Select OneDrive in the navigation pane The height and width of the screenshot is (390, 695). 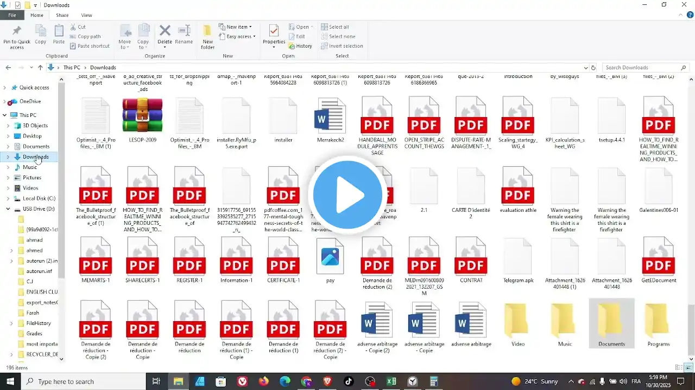point(30,101)
